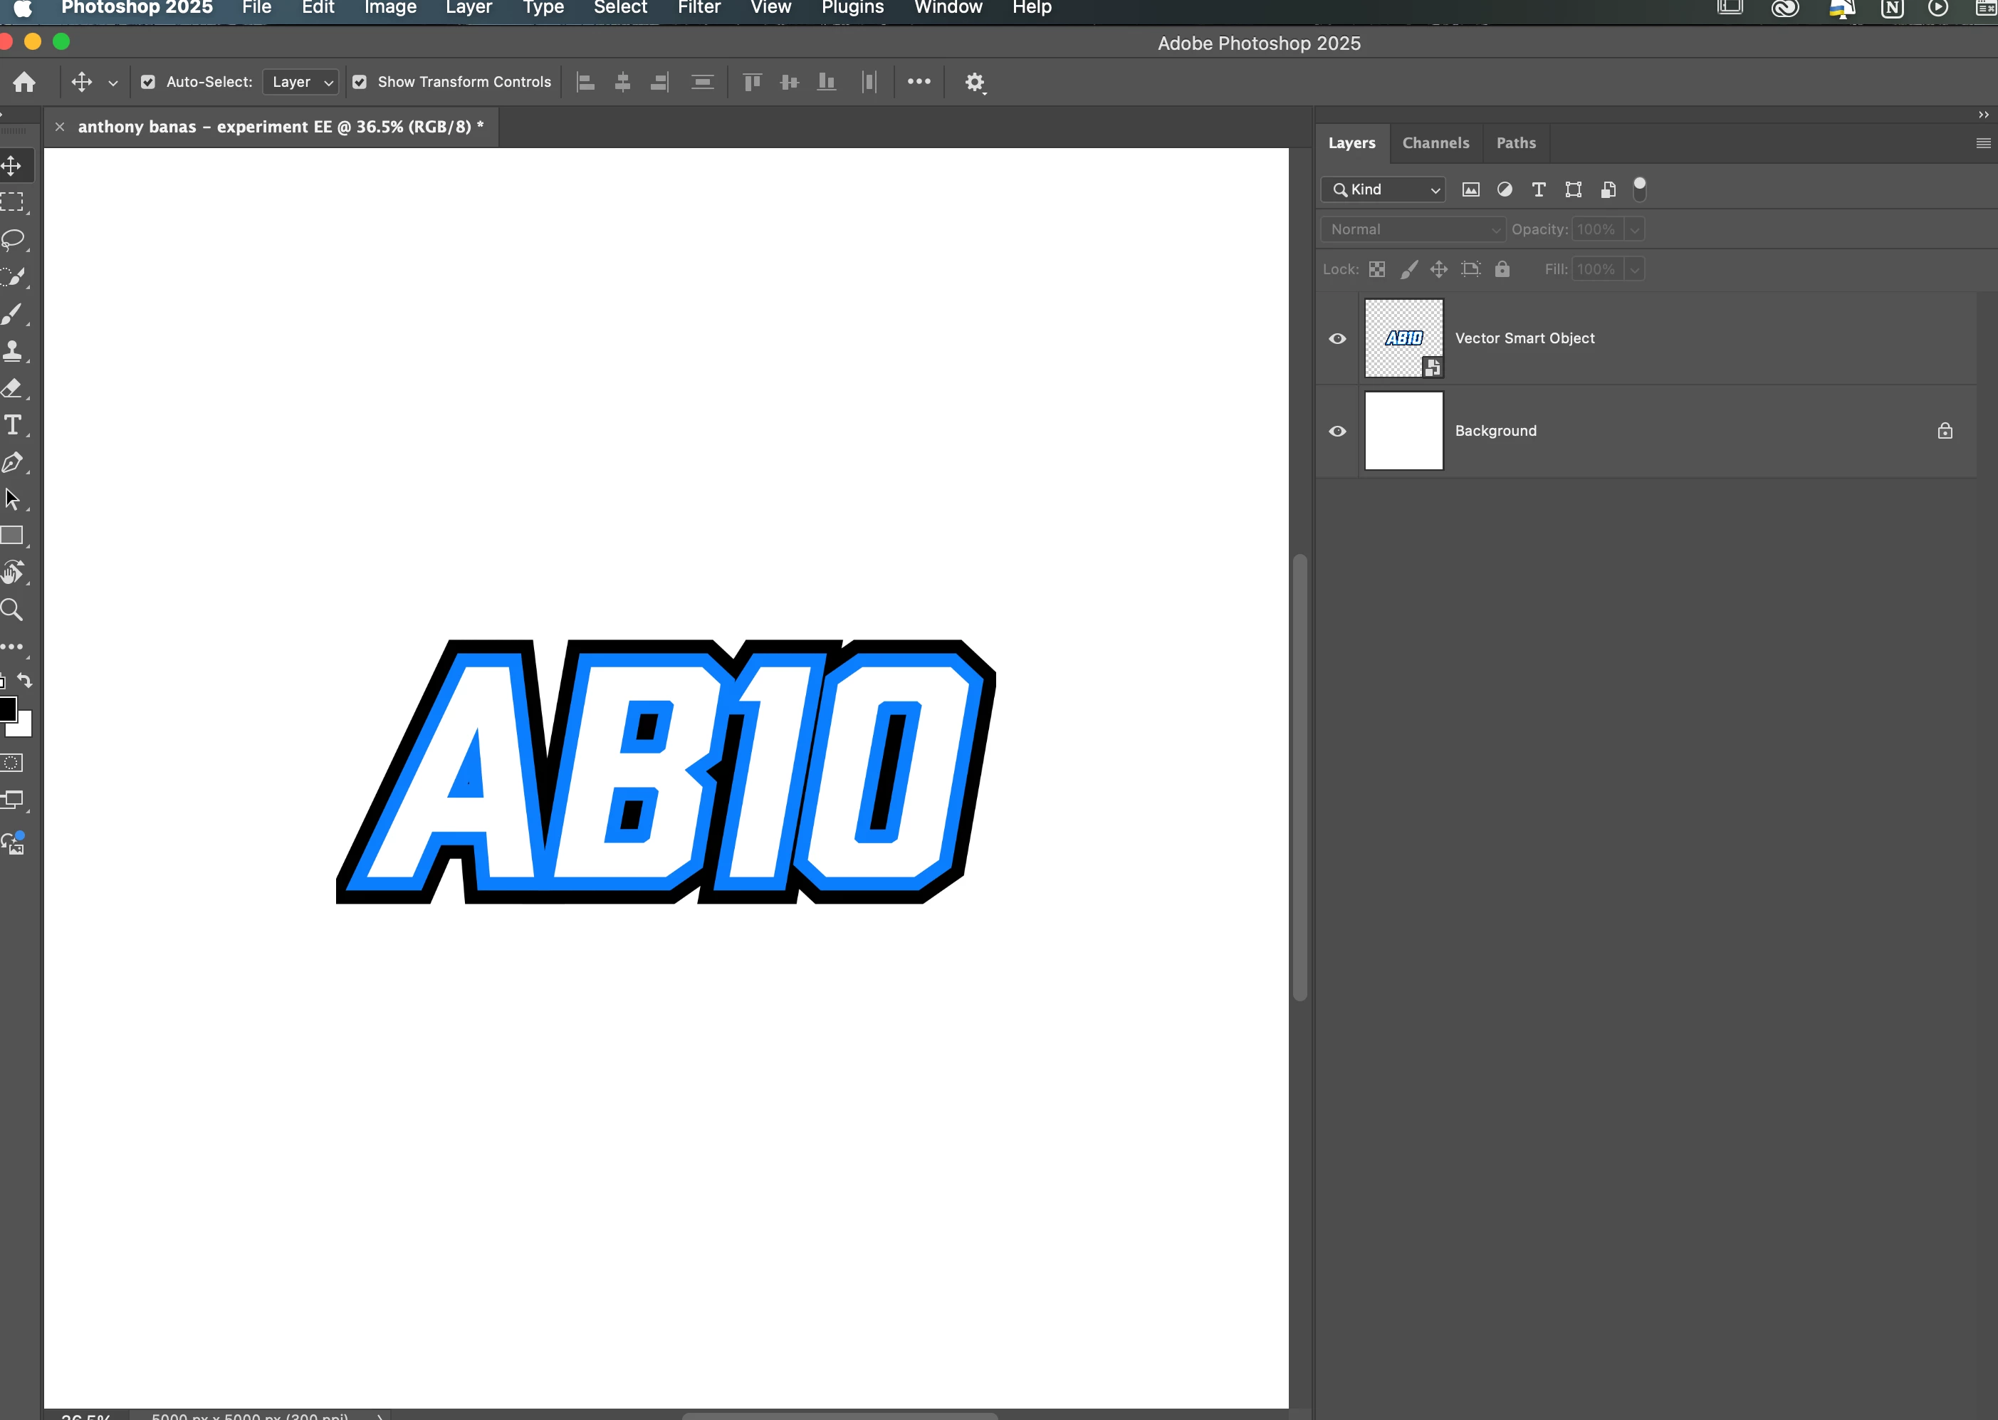
Task: Switch to the Channels tab
Action: click(1435, 142)
